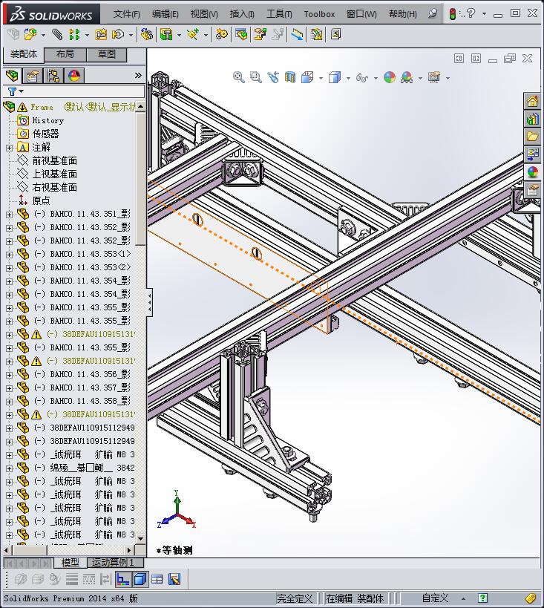544x608 pixels.
Task: Open the Design Library task pane tab
Action: 532,119
